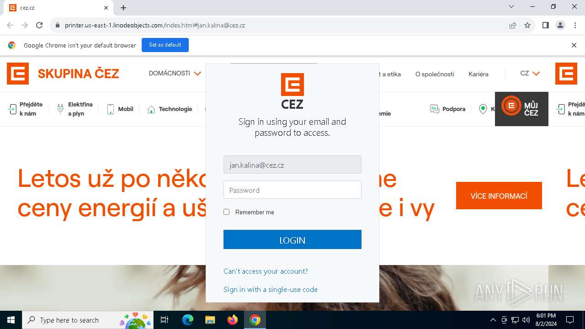Dismiss the default browser info bar
This screenshot has width=585, height=329.
click(574, 45)
